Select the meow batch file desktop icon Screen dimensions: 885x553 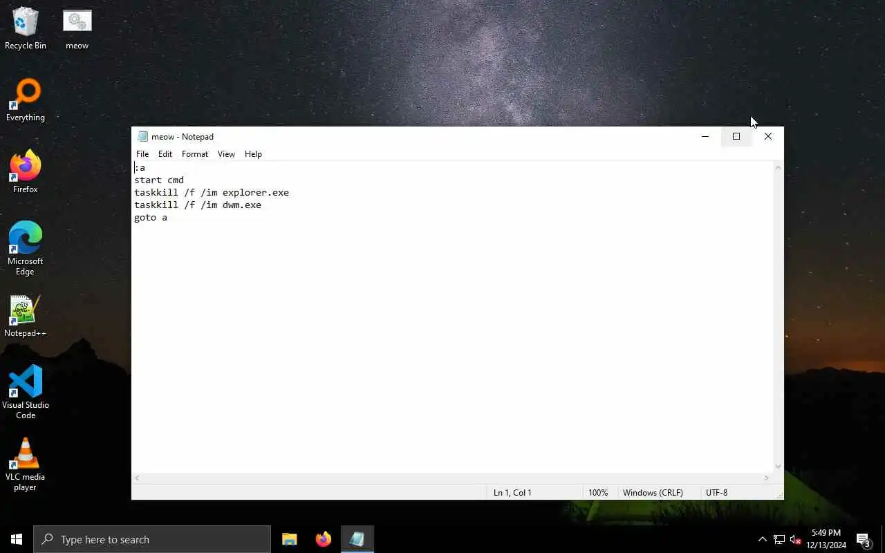click(x=77, y=29)
